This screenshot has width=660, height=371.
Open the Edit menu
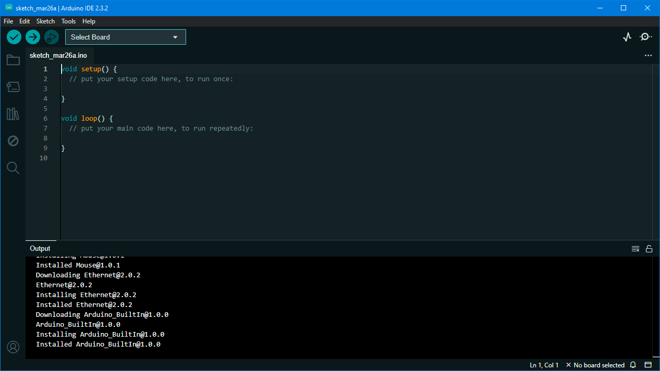pyautogui.click(x=25, y=21)
